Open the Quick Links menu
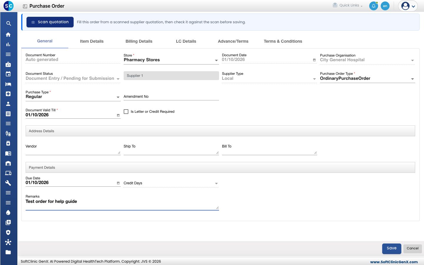Viewport: 424px width, 265px height. (x=348, y=5)
